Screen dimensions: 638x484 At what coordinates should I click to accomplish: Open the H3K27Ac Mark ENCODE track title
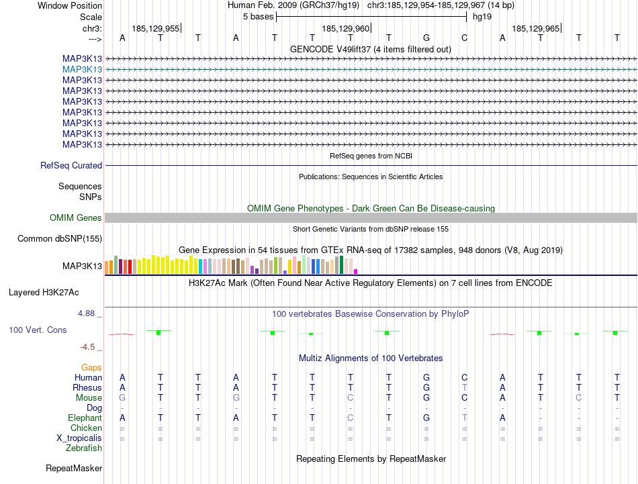[x=371, y=283]
